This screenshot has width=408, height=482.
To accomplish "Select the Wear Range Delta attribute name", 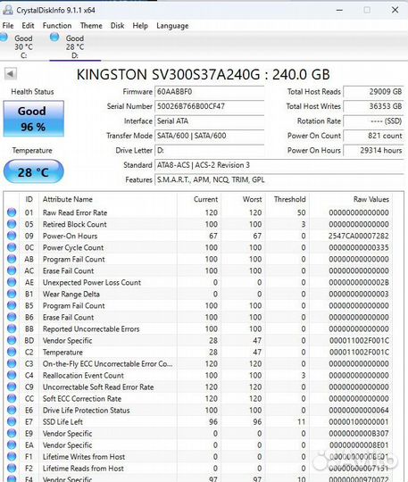I will [71, 294].
